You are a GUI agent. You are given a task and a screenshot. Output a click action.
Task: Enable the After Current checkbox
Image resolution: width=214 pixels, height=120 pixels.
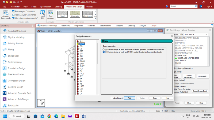pos(112,98)
